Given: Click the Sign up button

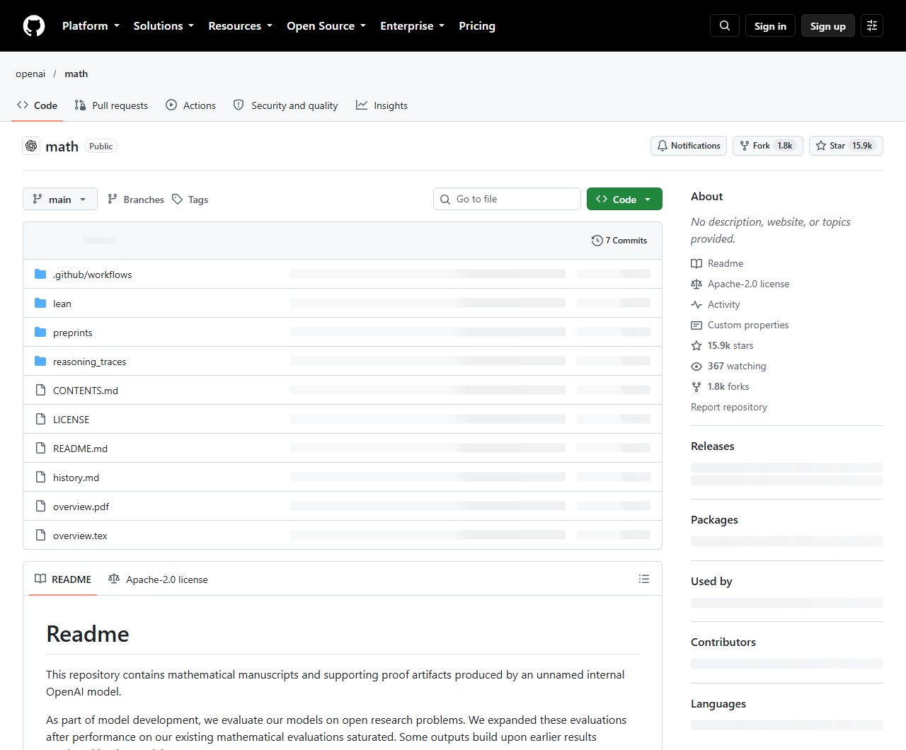Looking at the screenshot, I should [x=828, y=25].
